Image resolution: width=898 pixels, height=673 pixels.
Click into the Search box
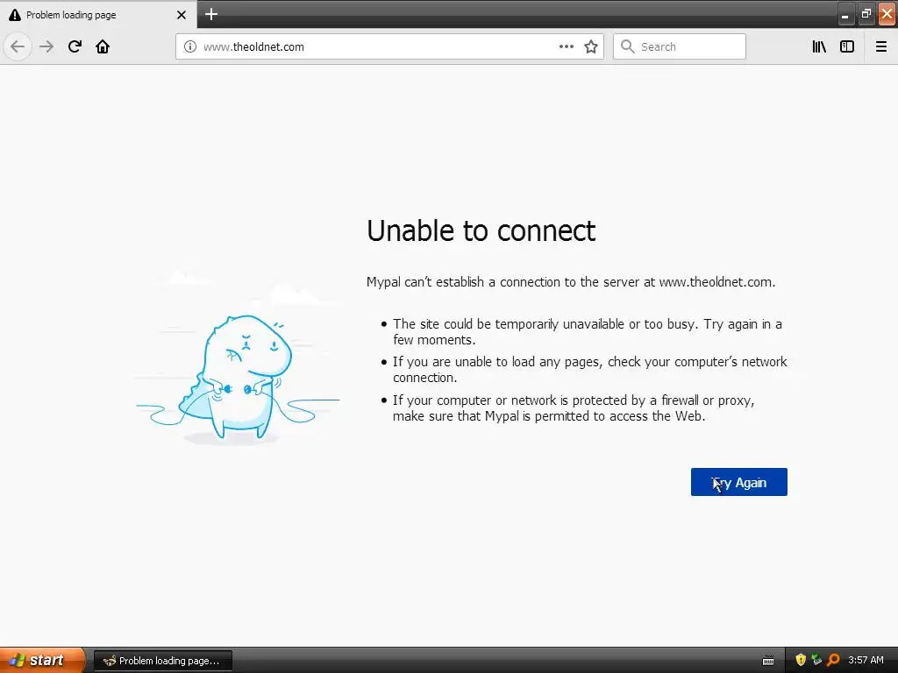coord(680,46)
